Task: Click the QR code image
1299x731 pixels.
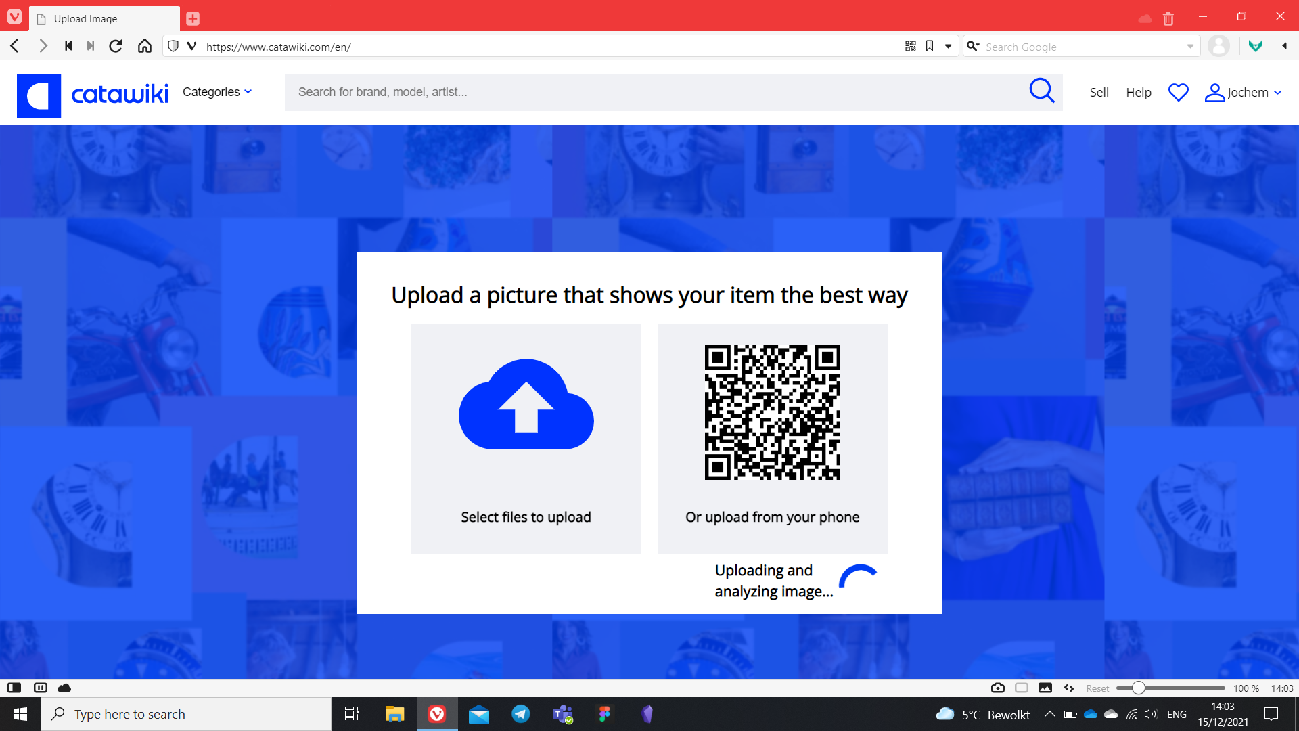Action: [773, 412]
